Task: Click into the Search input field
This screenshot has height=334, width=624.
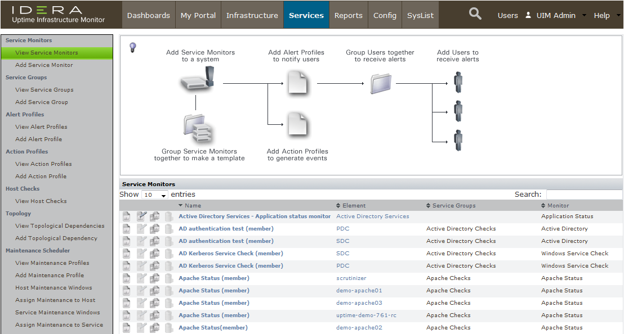Action: 584,194
